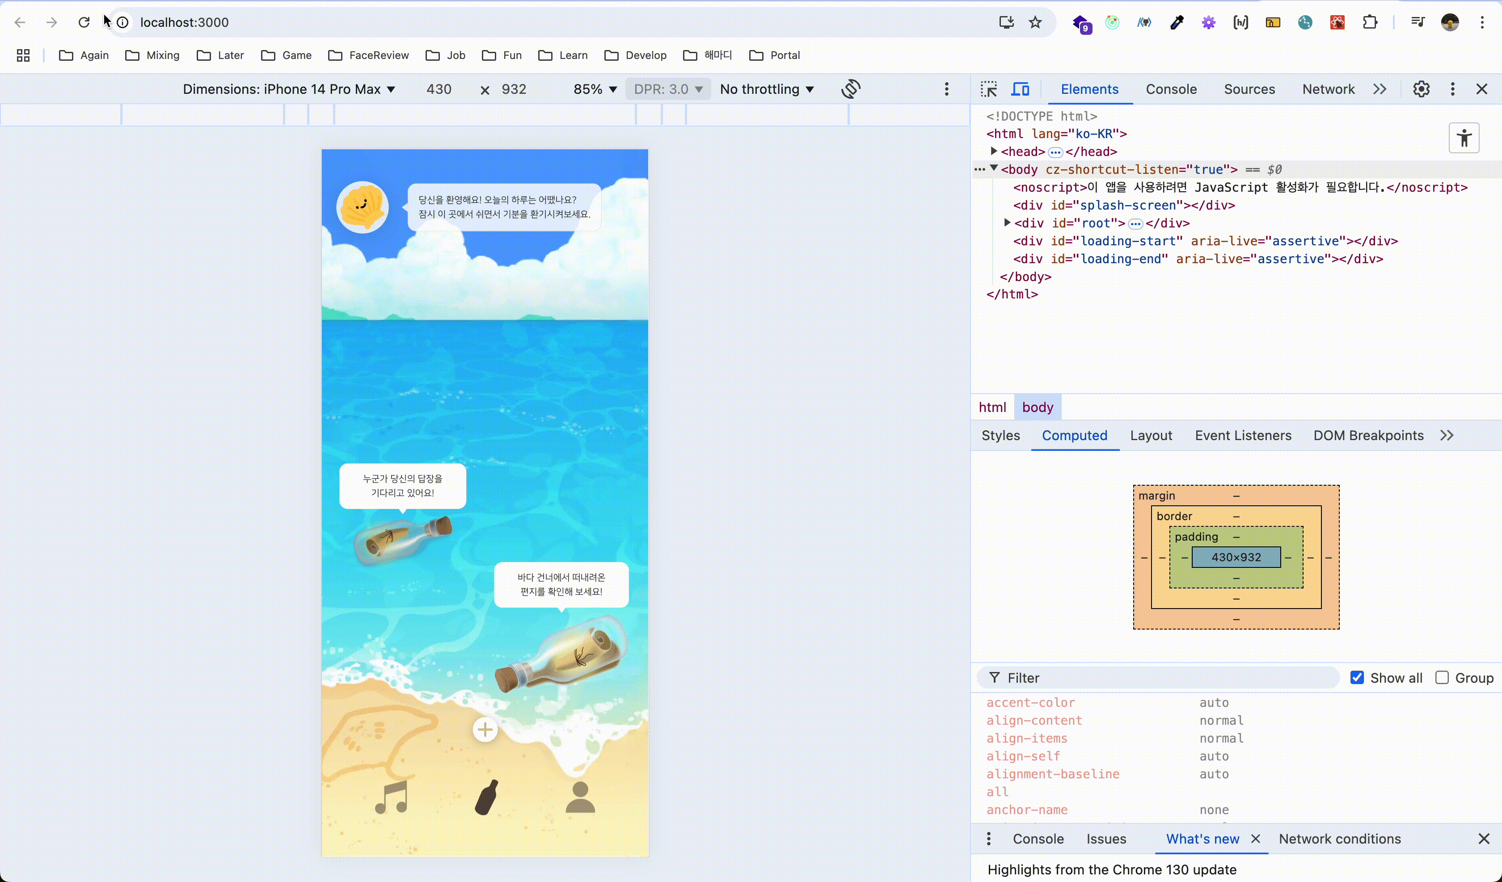The width and height of the screenshot is (1502, 882).
Task: Open the No throttling dropdown
Action: (767, 89)
